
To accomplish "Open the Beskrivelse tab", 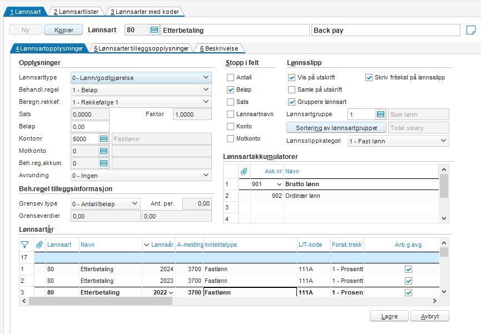I will point(219,49).
